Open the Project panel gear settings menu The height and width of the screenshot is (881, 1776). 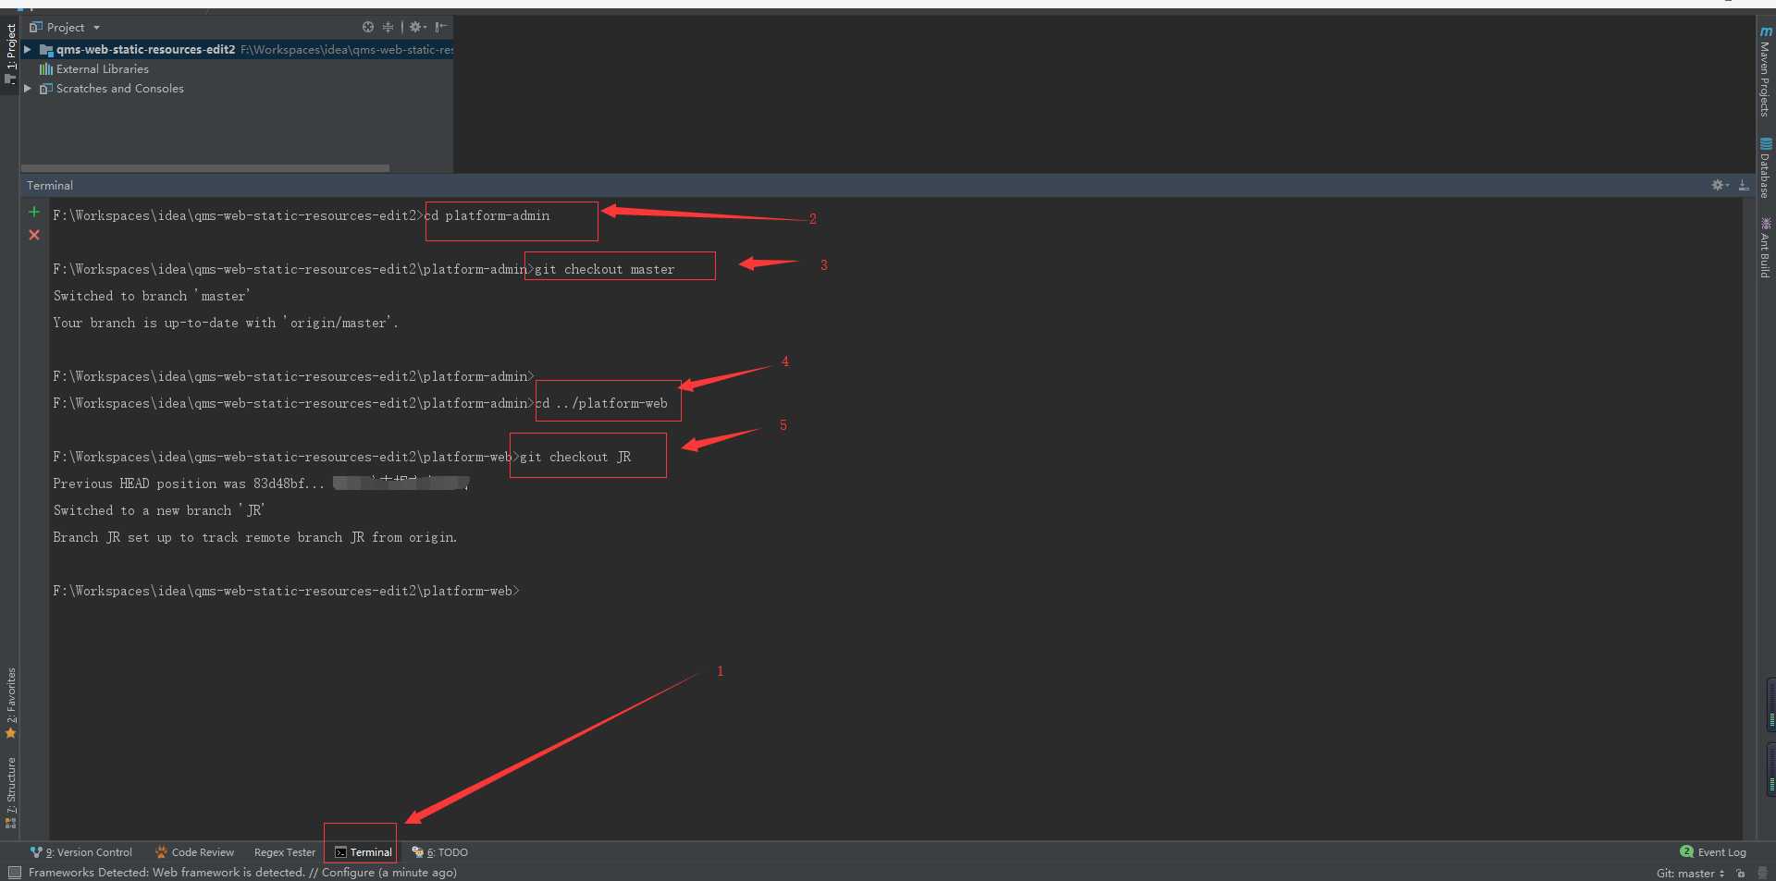417,27
